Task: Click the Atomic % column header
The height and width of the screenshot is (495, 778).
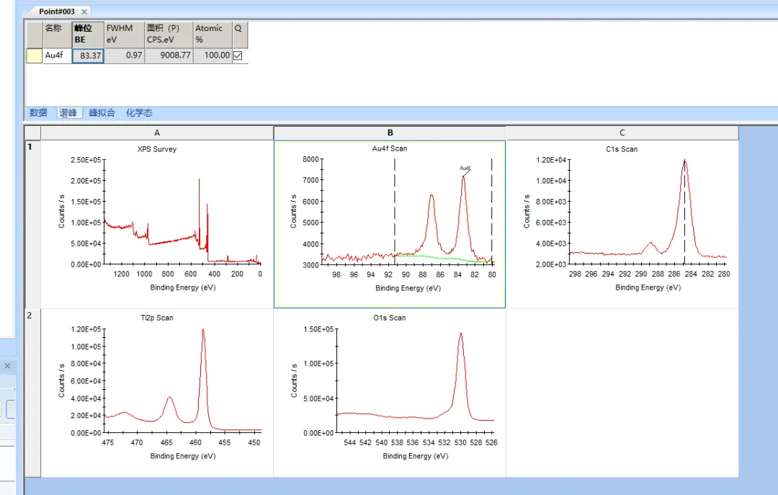Action: [212, 33]
